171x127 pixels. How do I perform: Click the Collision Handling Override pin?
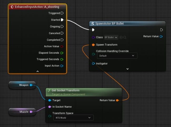coord(93,54)
